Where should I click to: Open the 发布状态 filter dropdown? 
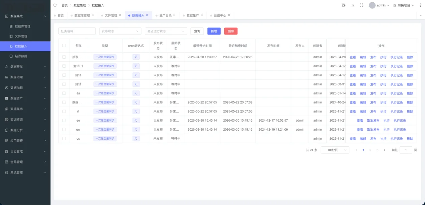[120, 31]
